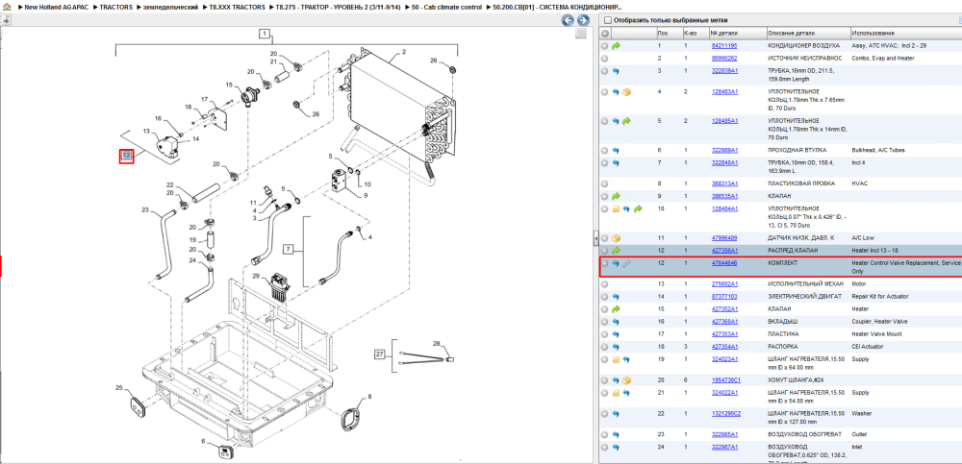Click blue arrow icon in КОМПЛЕКТ row

coord(616,263)
